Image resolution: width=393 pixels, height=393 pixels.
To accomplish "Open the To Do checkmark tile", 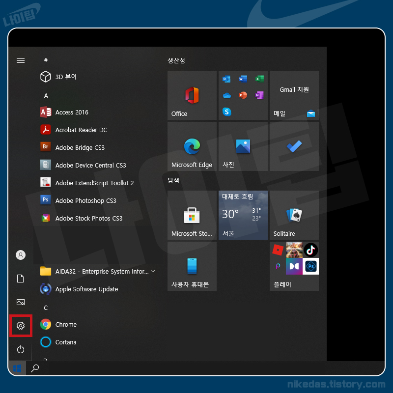I will 294,146.
